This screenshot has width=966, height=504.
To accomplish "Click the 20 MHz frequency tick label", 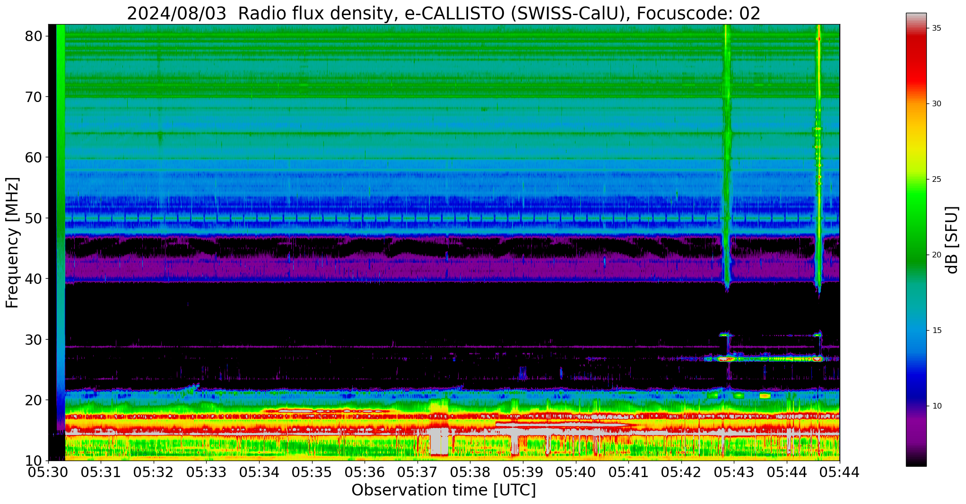I will pos(34,400).
